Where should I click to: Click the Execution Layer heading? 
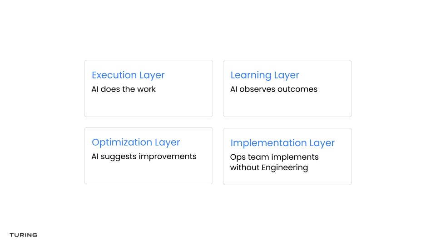(x=128, y=75)
